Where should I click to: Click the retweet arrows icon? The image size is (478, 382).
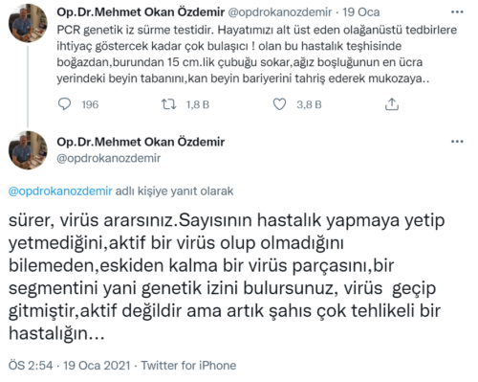pyautogui.click(x=168, y=104)
